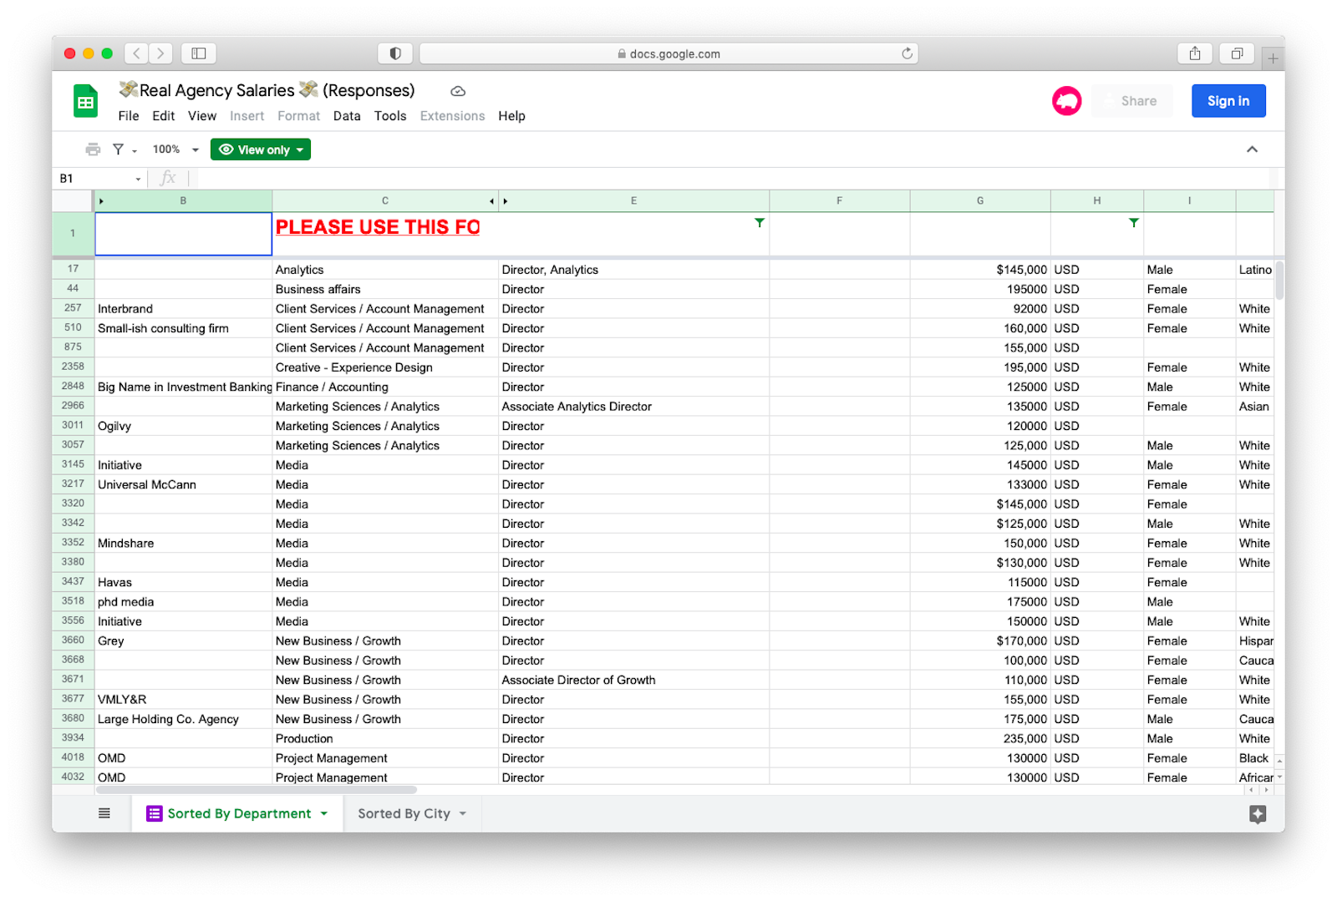
Task: Click the PLEASE USE THIS FO link
Action: [377, 227]
